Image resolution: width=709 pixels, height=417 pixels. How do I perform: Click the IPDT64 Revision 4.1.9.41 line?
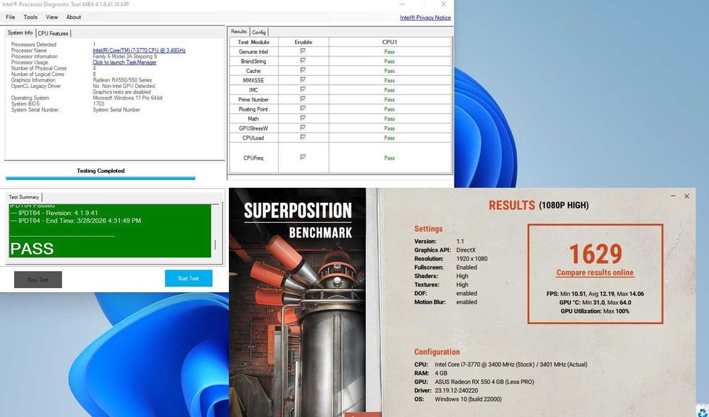(x=54, y=213)
